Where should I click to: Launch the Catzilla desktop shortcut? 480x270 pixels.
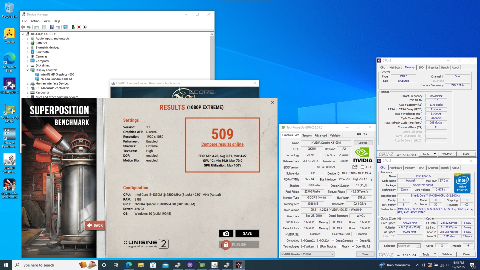point(9,35)
